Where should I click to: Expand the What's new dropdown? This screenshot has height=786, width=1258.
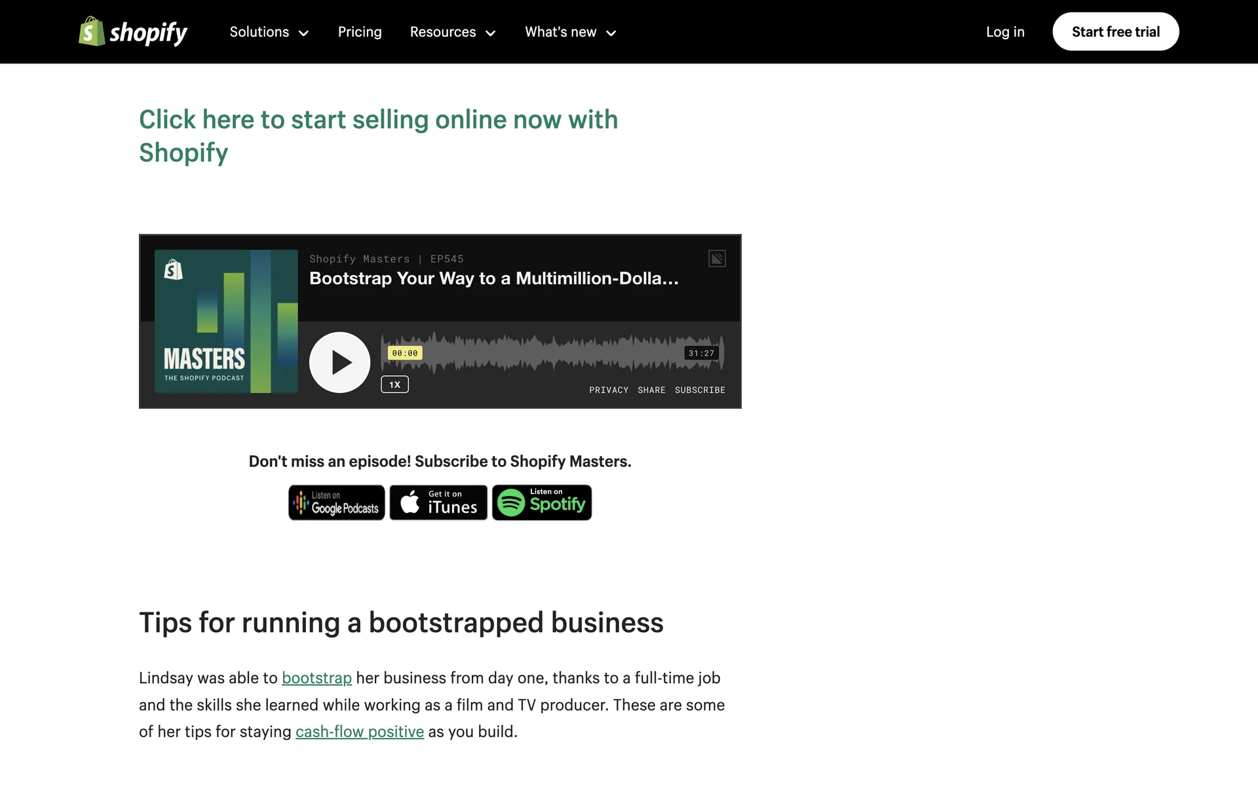(x=570, y=32)
